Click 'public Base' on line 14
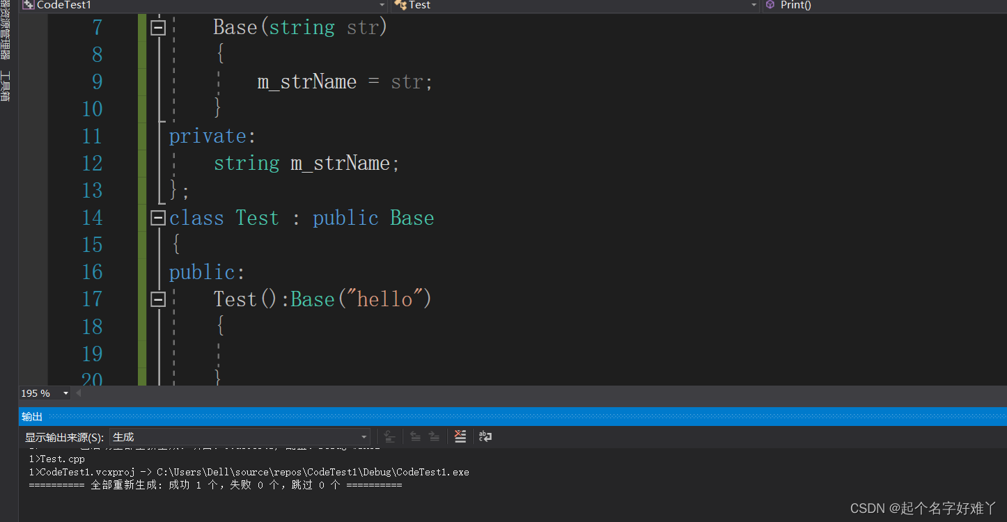The width and height of the screenshot is (1007, 522). (x=373, y=218)
